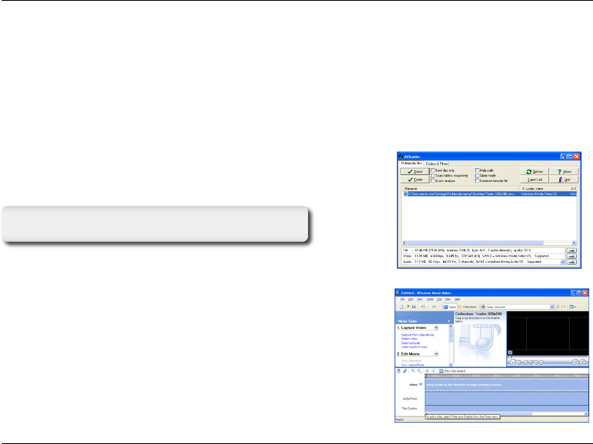This screenshot has height=444, width=593.
Task: Click the Redo arrow in Movie Maker toolbar
Action: click(434, 307)
